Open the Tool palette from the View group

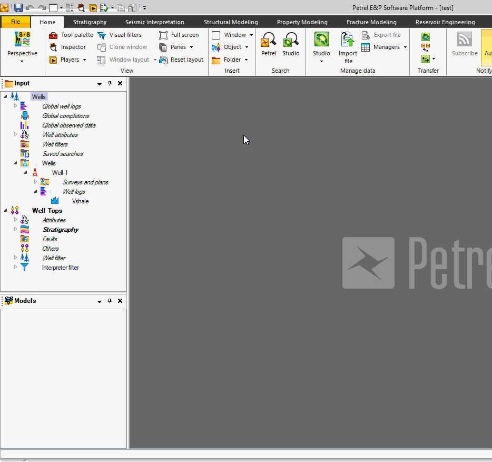pyautogui.click(x=71, y=35)
